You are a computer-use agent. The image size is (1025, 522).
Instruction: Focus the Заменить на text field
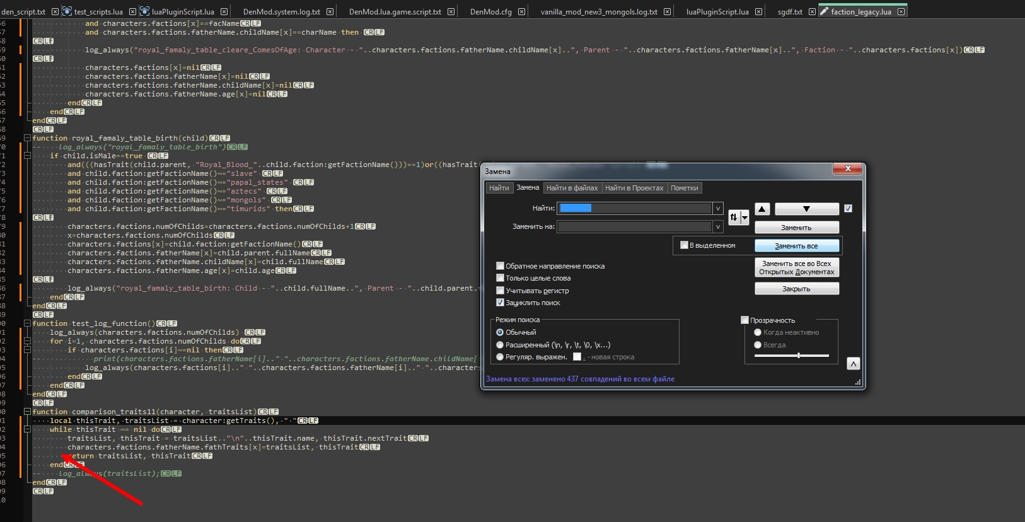pyautogui.click(x=635, y=226)
